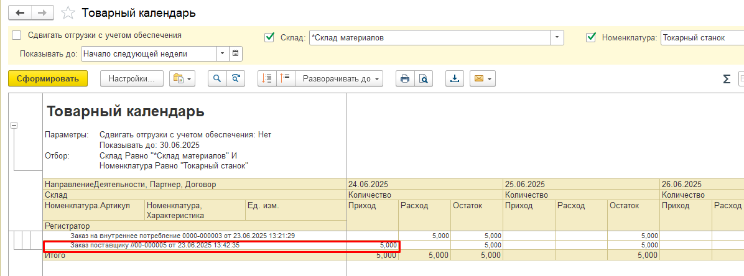Open report variants folder icon menu
Image resolution: width=744 pixels, height=276 pixels.
pyautogui.click(x=182, y=79)
